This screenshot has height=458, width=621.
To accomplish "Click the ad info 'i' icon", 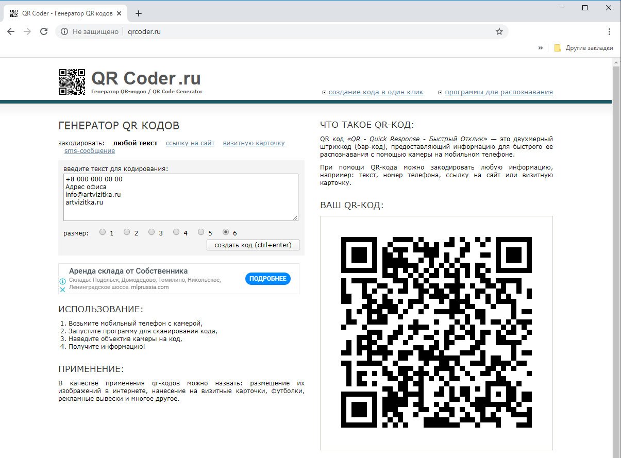I will click(63, 282).
